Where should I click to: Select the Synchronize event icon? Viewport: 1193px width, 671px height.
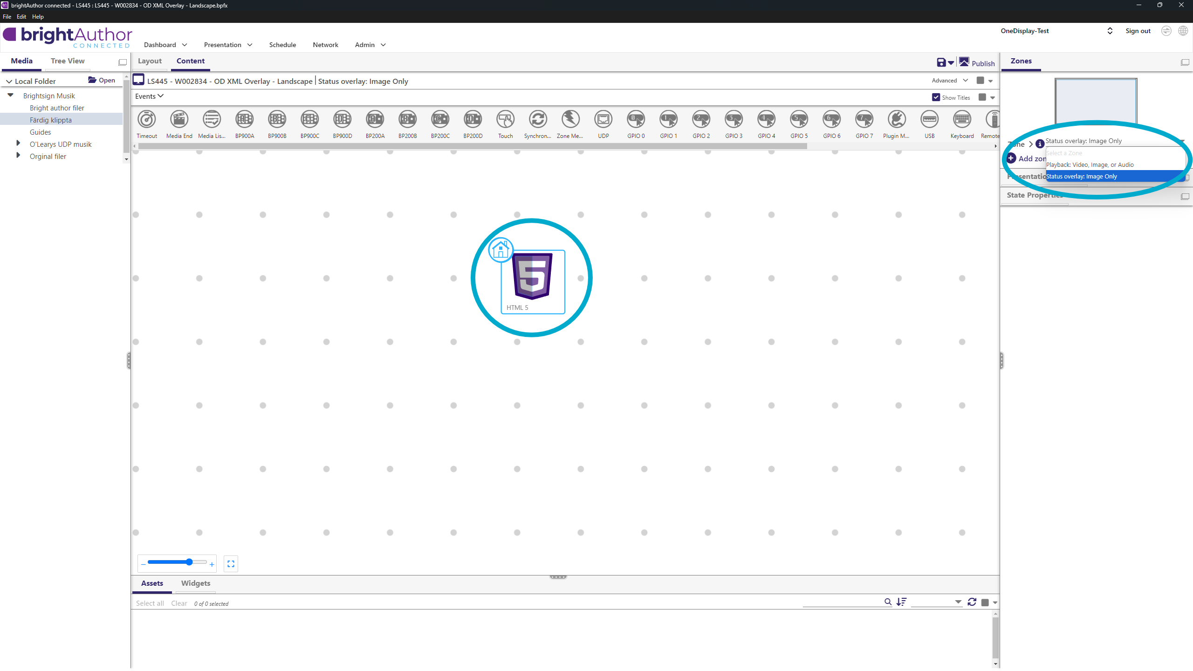(538, 120)
